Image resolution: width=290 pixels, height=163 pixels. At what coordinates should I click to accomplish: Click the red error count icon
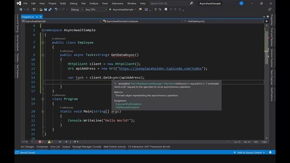pos(40,142)
